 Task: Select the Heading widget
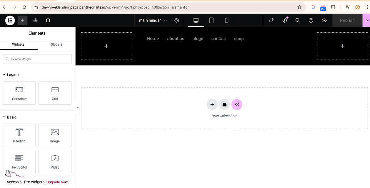(19, 135)
